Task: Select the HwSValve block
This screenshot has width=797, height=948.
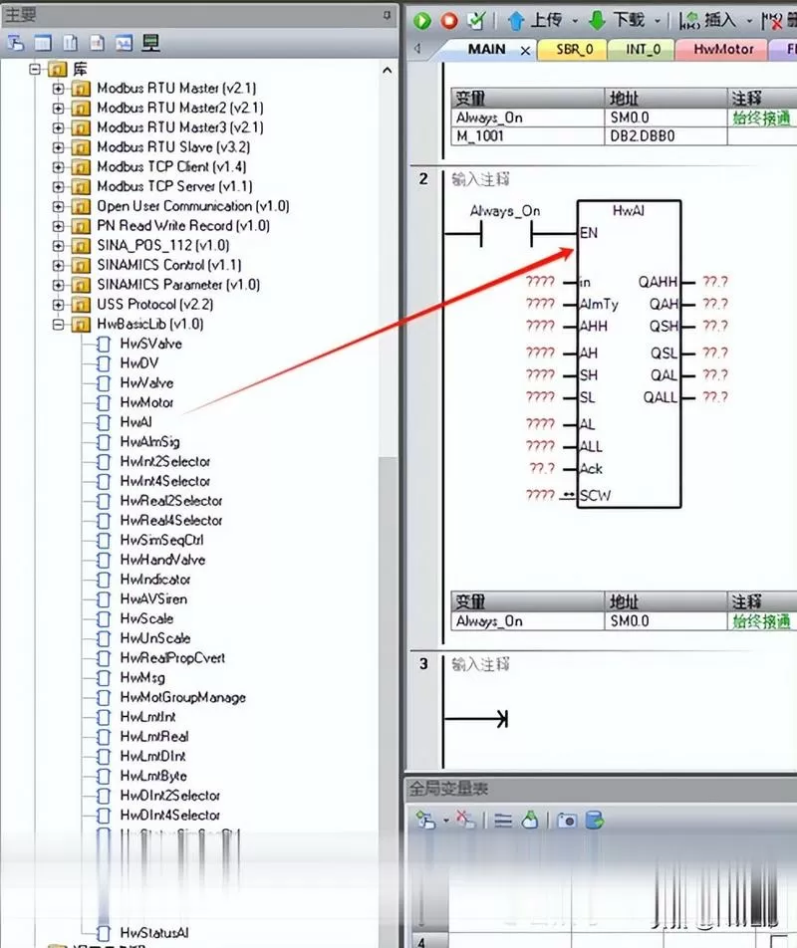Action: coord(150,344)
